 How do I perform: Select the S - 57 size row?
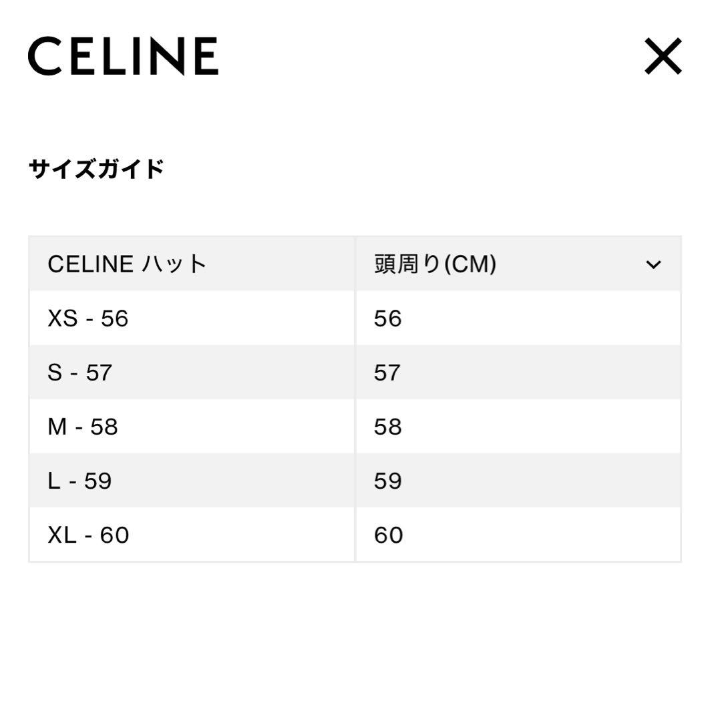tap(80, 373)
